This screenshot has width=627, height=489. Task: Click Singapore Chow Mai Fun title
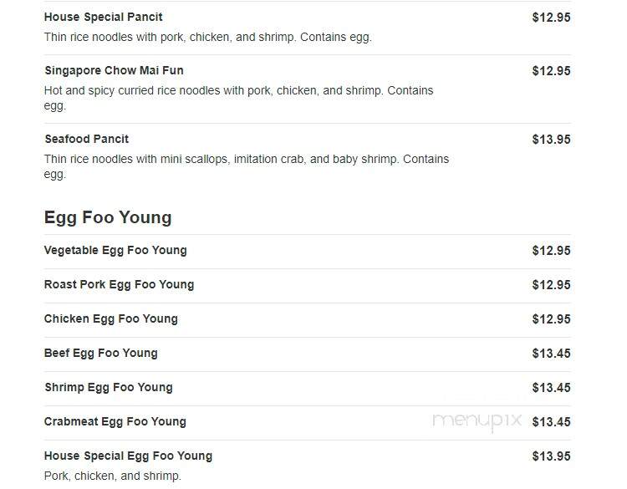point(114,71)
